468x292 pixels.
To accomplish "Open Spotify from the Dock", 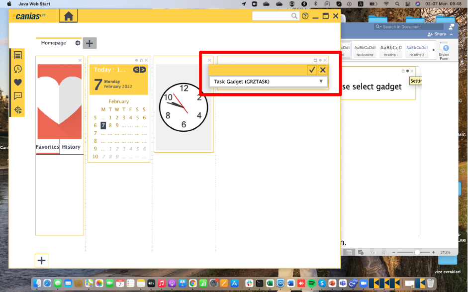I will point(312,283).
